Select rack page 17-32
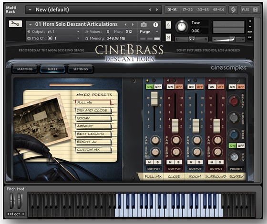Screen dimensions: 267x224 [x=187, y=10]
